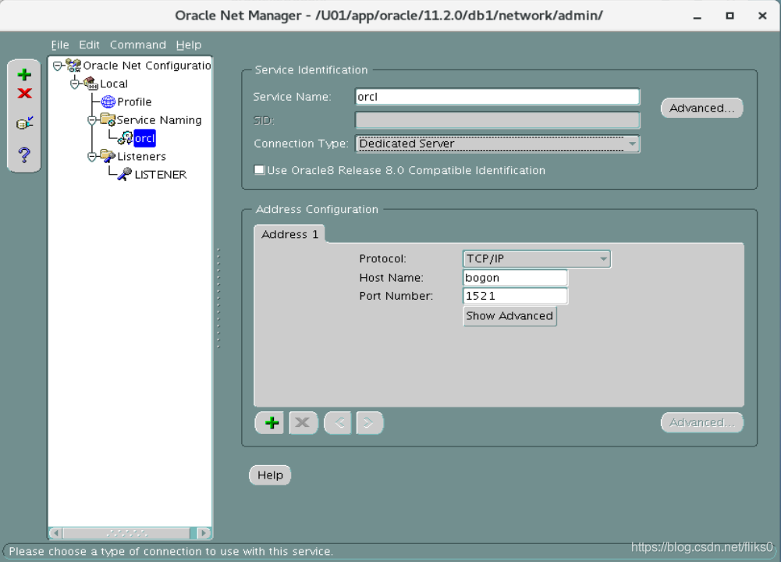
Task: Open the File menu
Action: [60, 44]
